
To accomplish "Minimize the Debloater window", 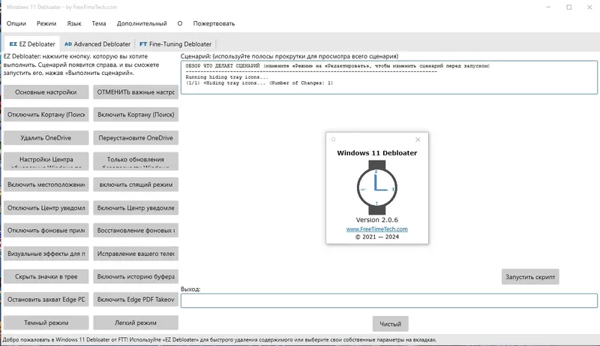I will pos(548,7).
